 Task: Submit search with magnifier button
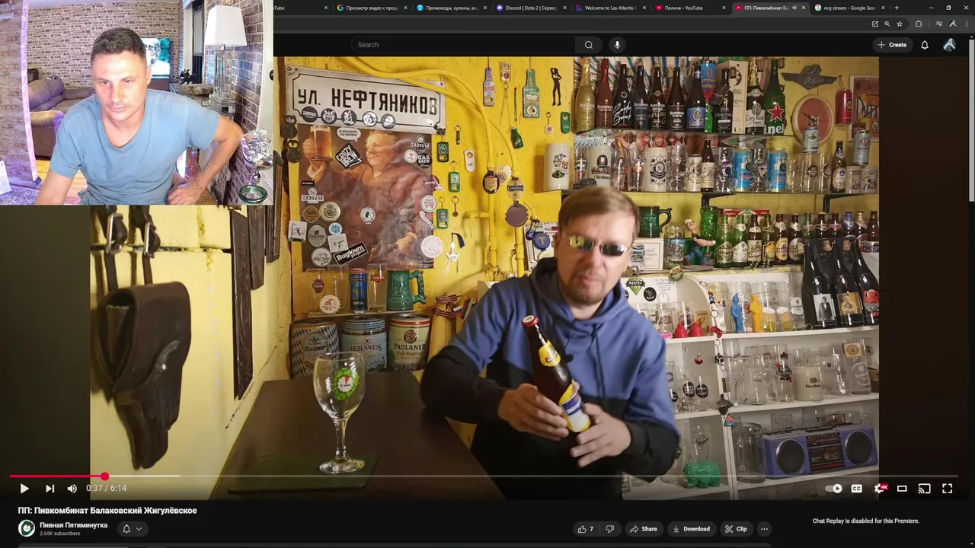[589, 45]
